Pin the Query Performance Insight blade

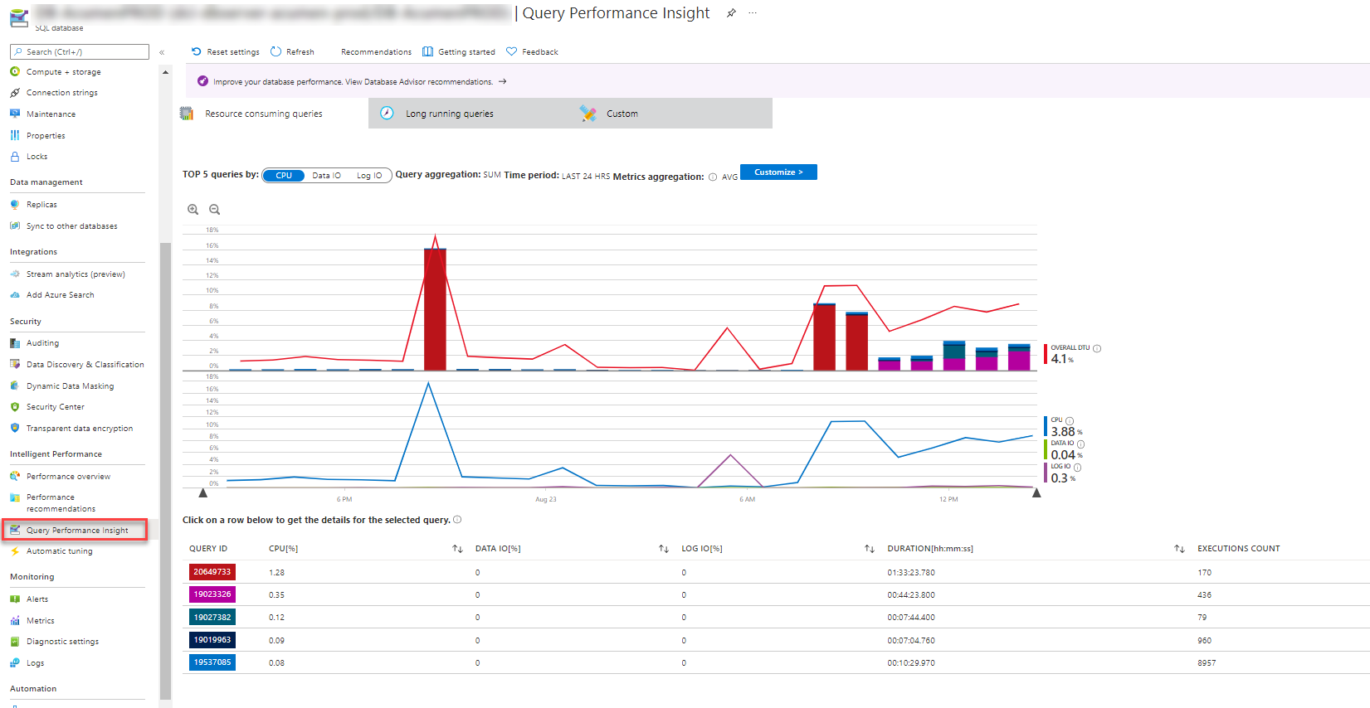(x=731, y=13)
